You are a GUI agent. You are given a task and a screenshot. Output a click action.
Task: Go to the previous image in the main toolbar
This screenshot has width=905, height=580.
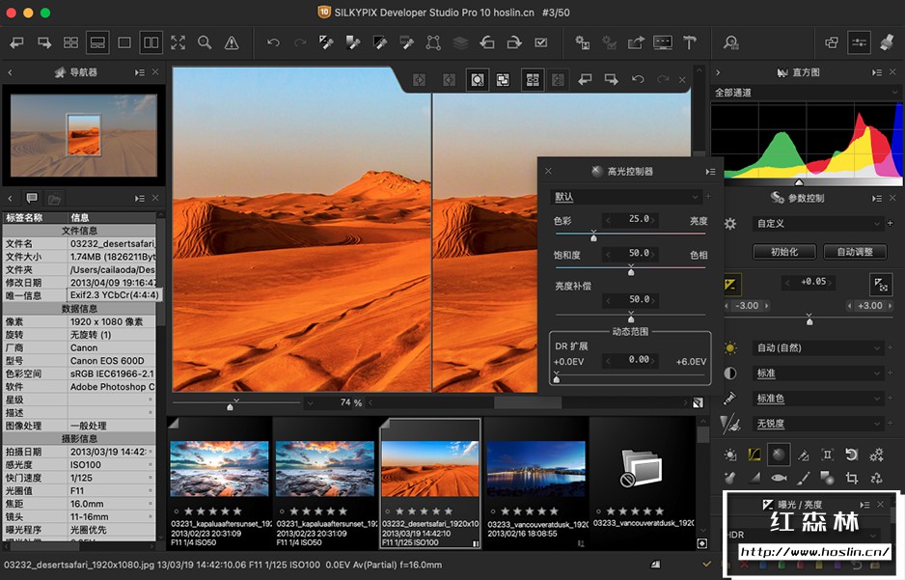pyautogui.click(x=16, y=42)
